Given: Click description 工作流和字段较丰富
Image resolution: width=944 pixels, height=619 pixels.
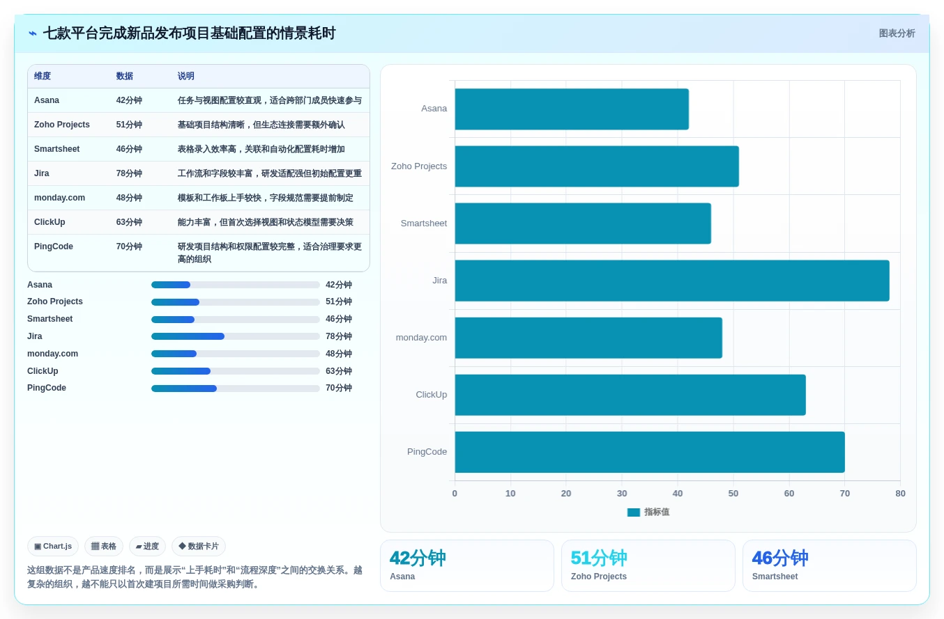Looking at the screenshot, I should 270,173.
